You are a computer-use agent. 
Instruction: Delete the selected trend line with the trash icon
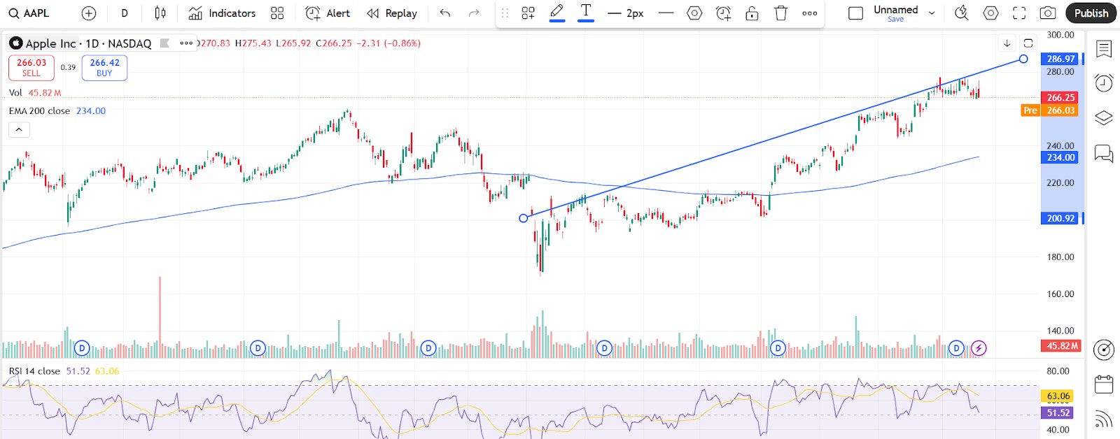click(781, 13)
